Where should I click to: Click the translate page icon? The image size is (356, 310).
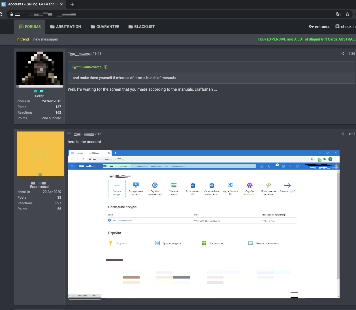pos(338,14)
